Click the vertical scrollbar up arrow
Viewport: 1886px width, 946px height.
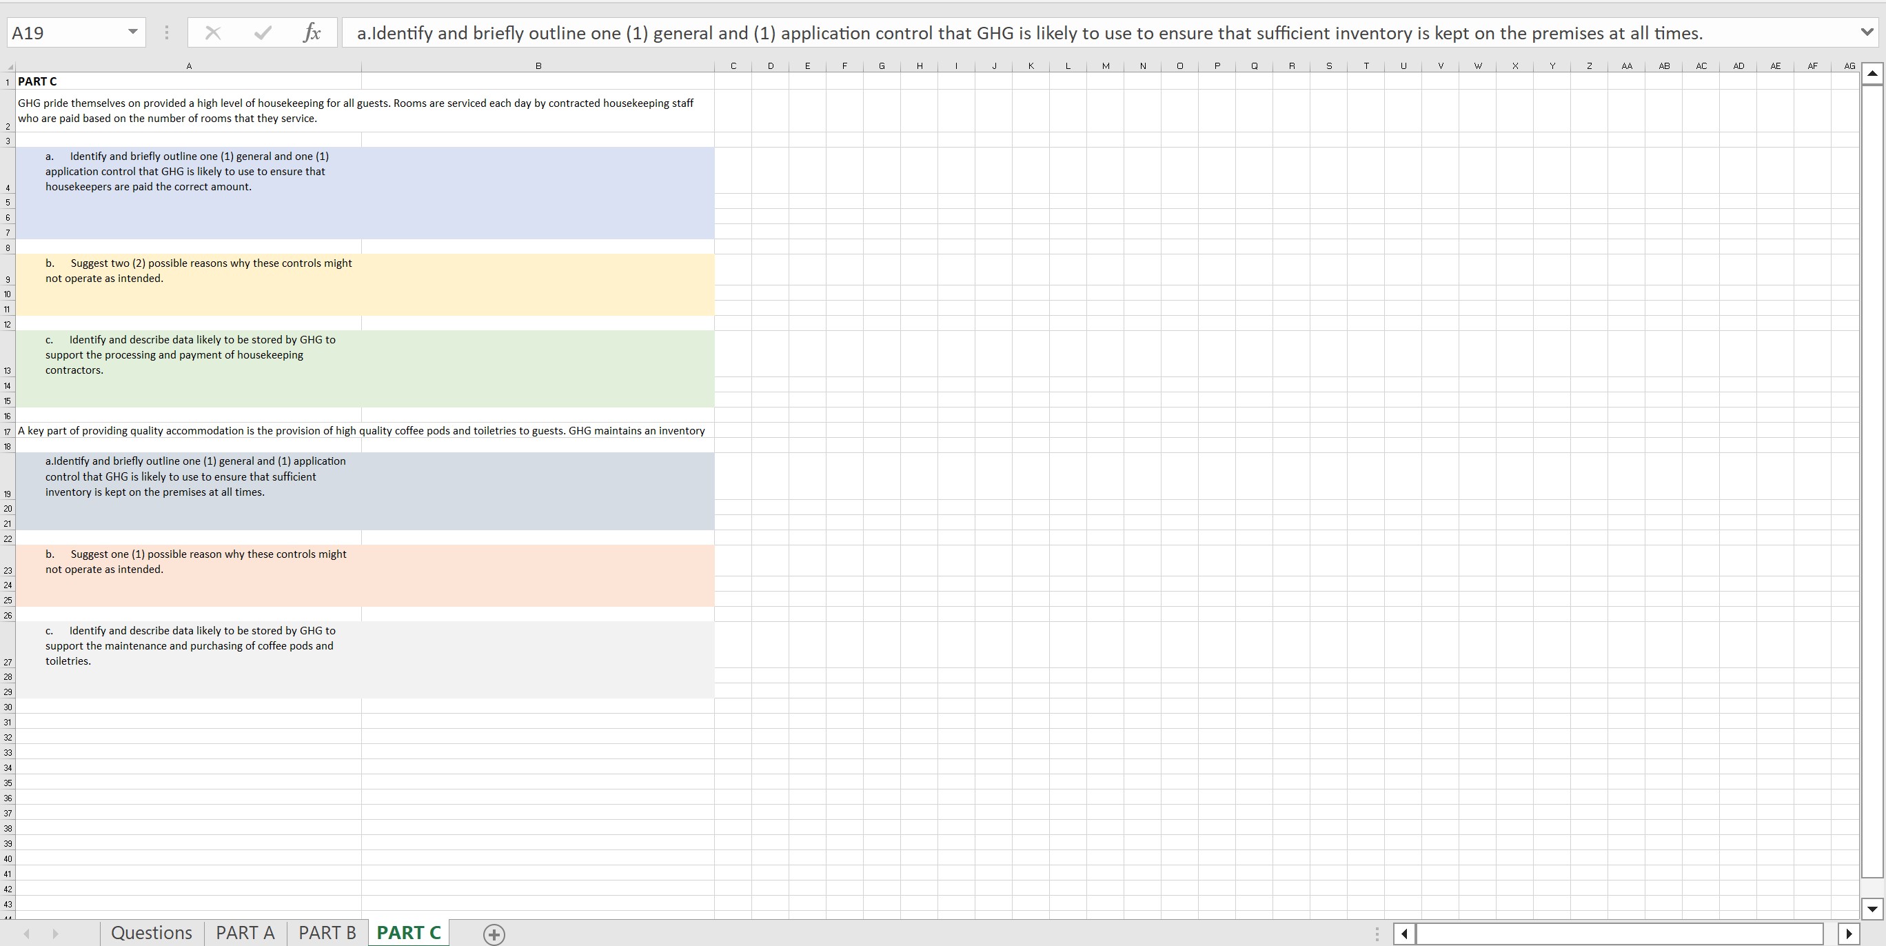(x=1872, y=73)
